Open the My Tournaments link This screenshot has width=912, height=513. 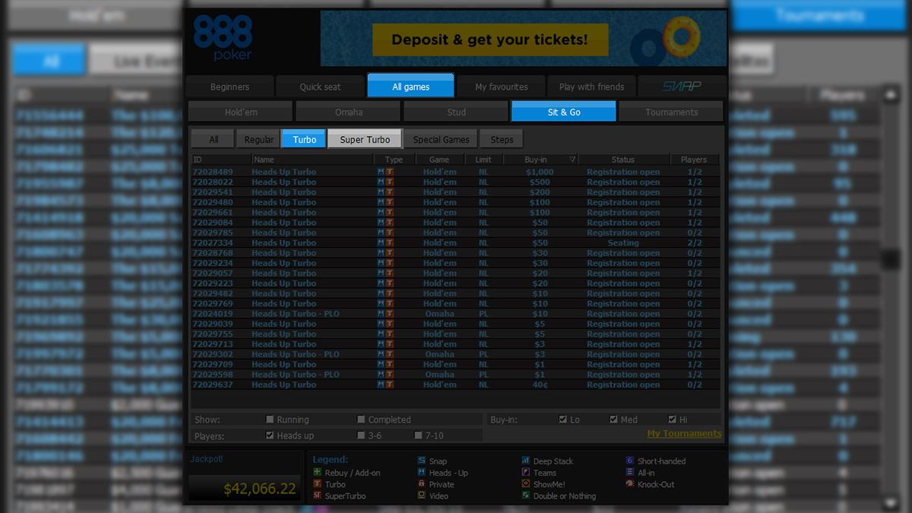coord(684,434)
